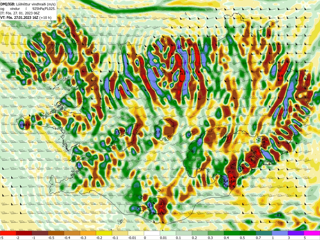Click the "IT: Fös. 27. 01. 2023 06Z" line
The height and width of the screenshot is (240, 320).
click(20, 13)
